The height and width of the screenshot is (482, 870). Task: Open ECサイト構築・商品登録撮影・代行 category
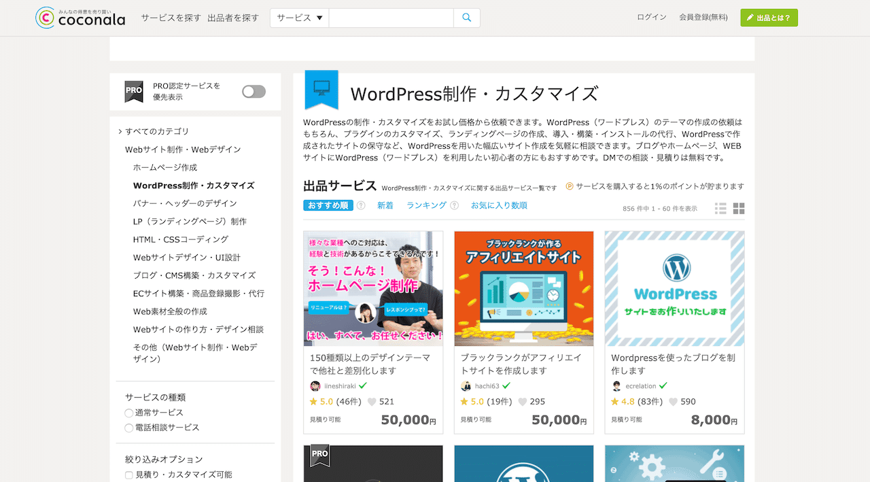coord(198,294)
